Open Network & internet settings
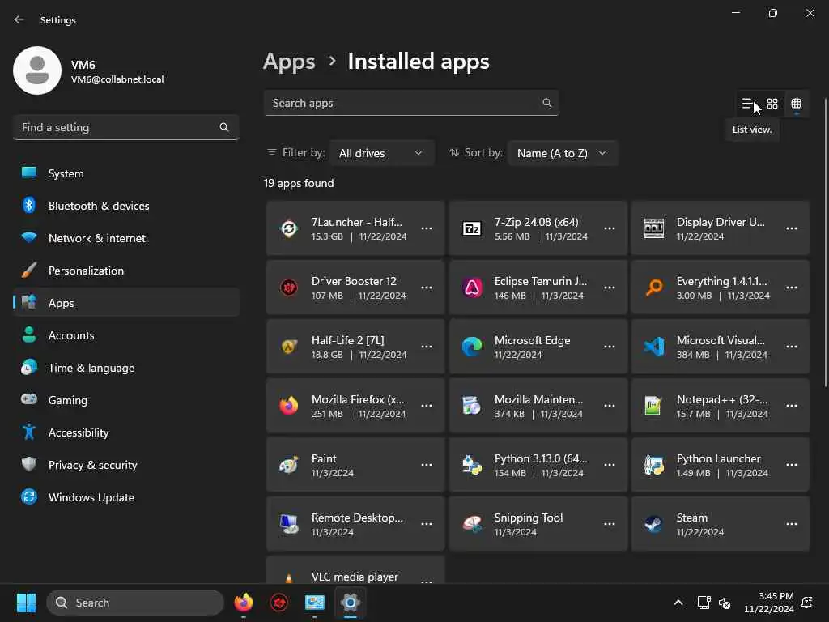Viewport: 829px width, 622px height. 126,239
